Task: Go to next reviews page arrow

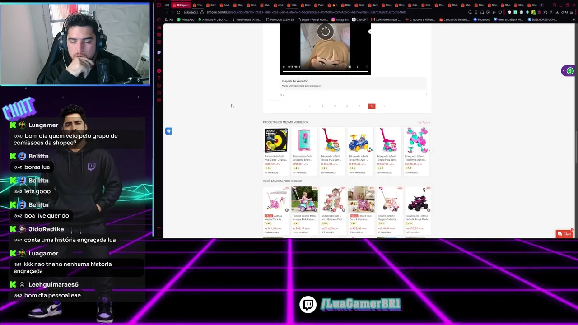Action: click(384, 107)
